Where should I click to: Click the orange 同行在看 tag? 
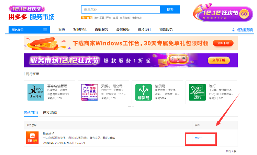coord(87,18)
